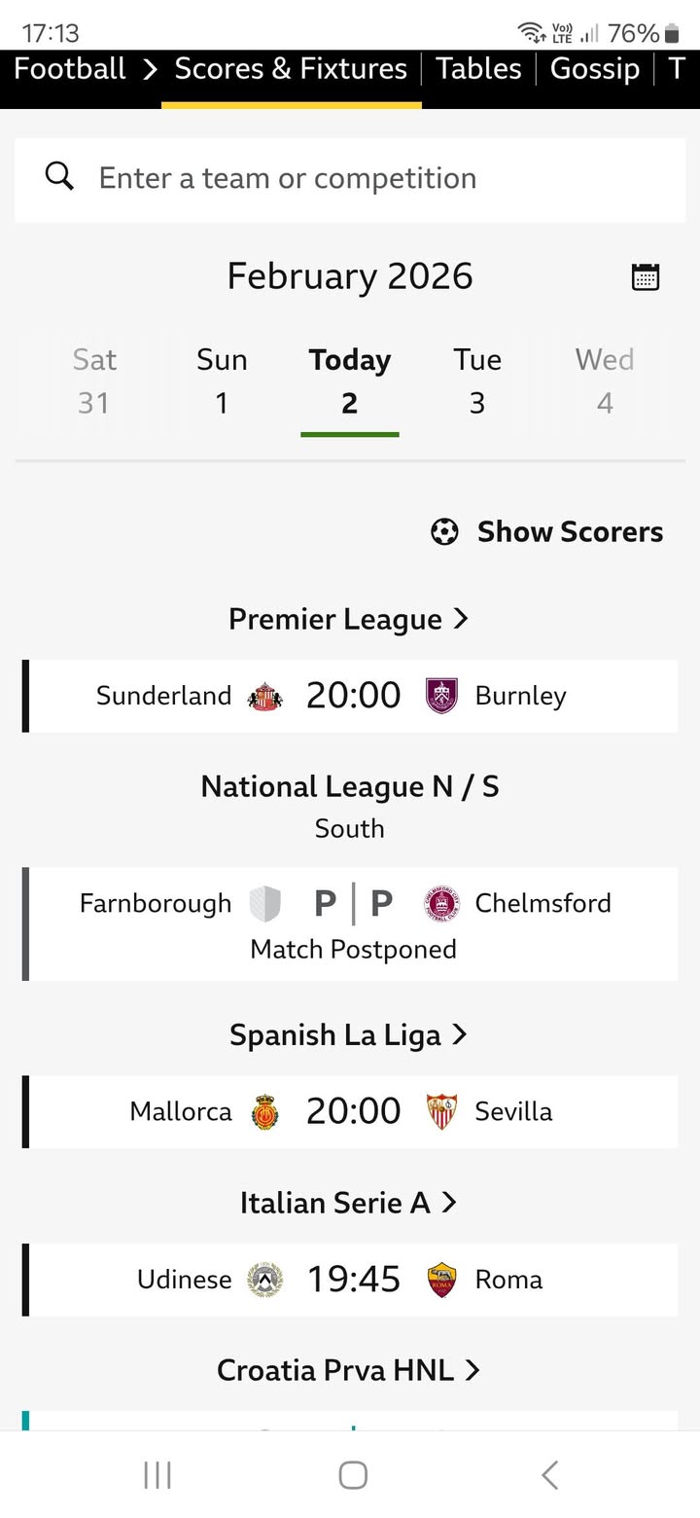Screen dimensions: 700x1518
Task: Tap the search magnifier icon
Action: [x=59, y=177]
